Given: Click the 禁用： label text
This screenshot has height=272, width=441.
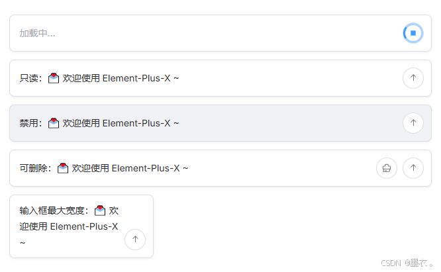Looking at the screenshot, I should [30, 123].
